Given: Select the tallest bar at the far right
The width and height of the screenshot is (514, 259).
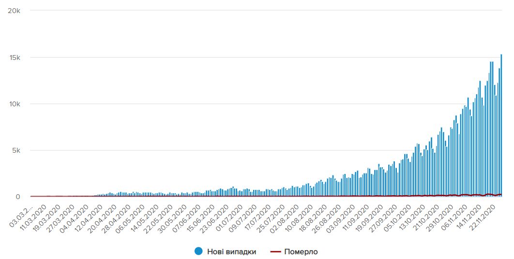Looking at the screenshot, I should (x=501, y=126).
